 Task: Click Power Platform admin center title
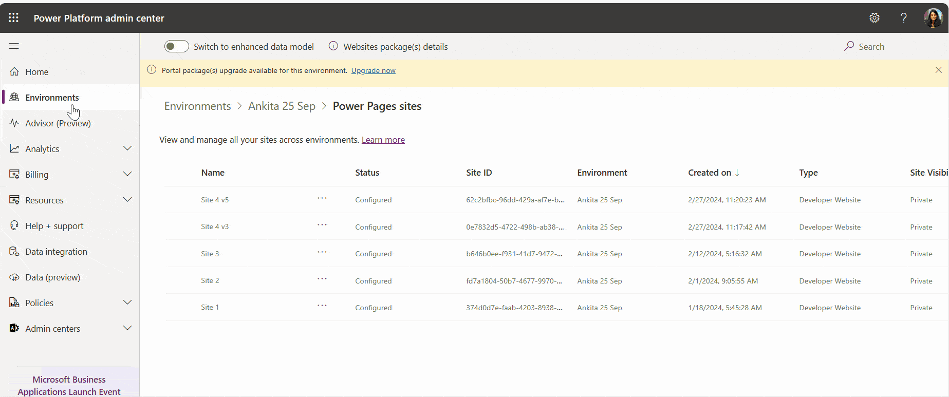coord(99,18)
